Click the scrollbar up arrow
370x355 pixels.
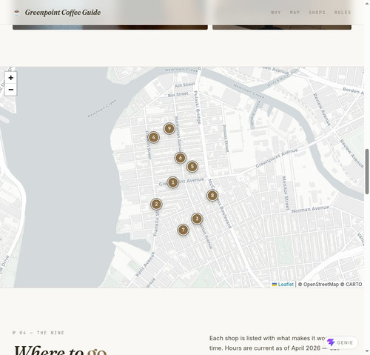click(x=367, y=3)
